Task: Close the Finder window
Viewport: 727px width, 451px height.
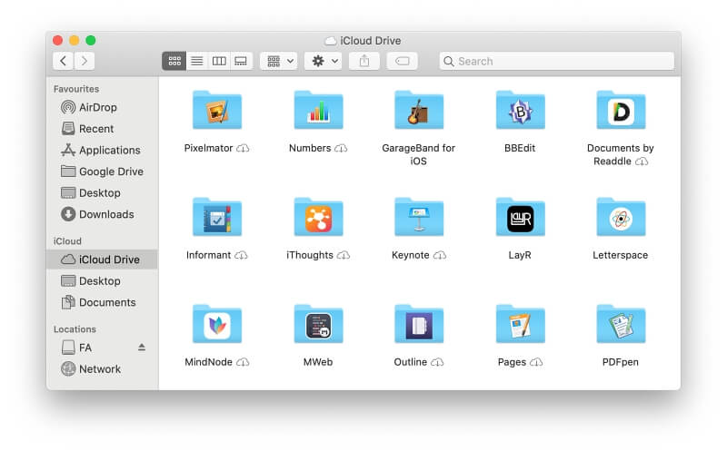Action: [x=57, y=40]
